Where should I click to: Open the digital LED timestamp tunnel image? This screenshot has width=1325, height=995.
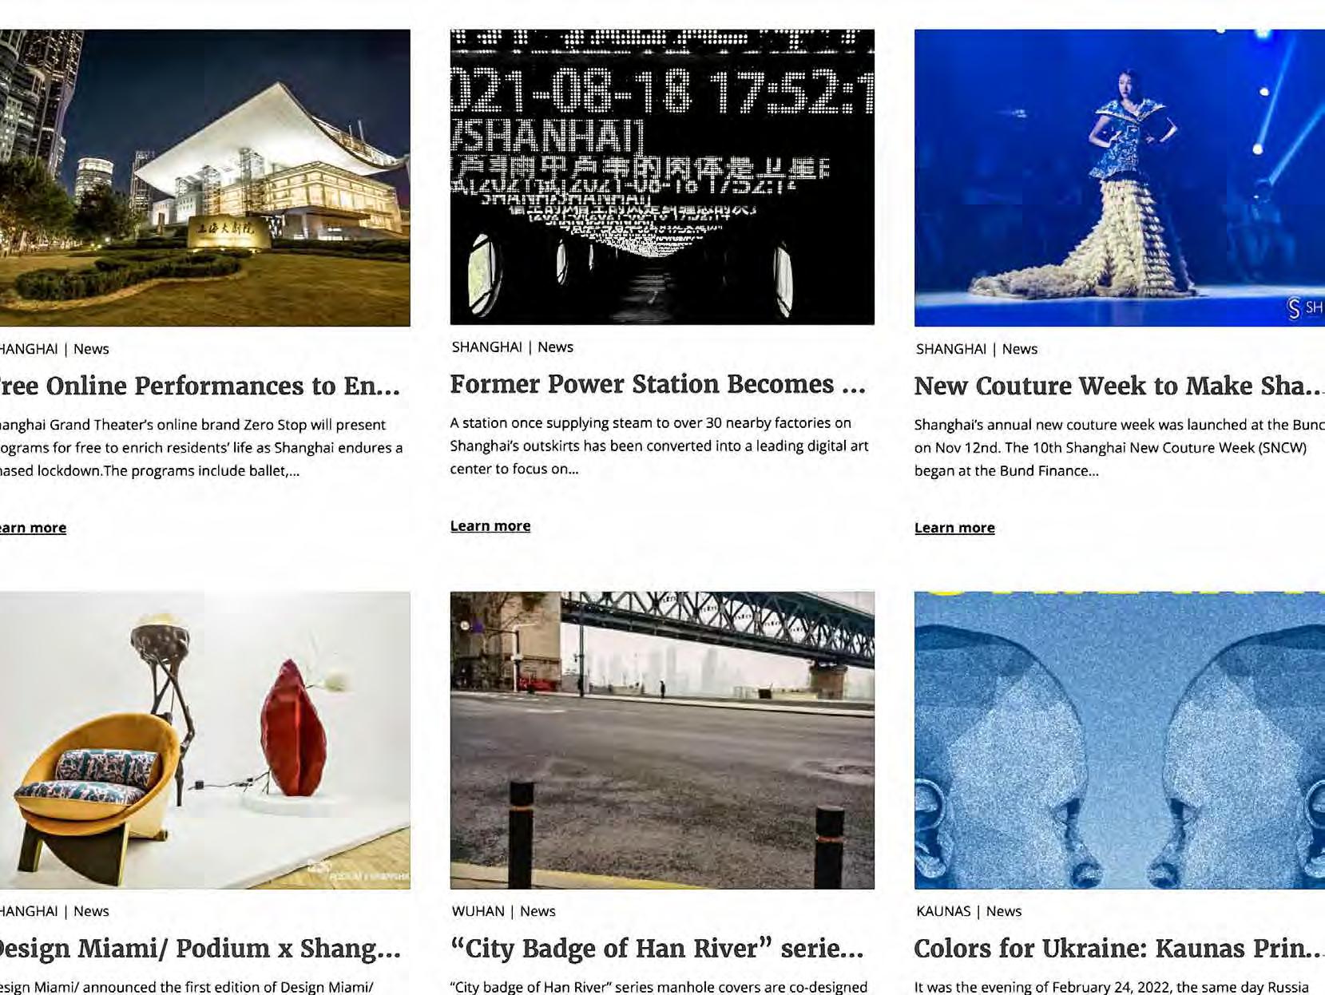point(662,177)
